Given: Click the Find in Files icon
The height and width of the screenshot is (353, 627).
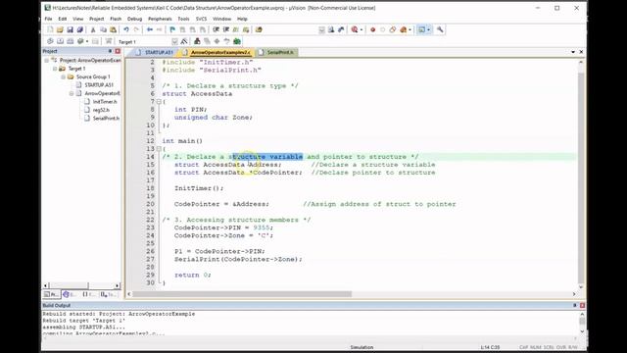Looking at the screenshot, I should 259,29.
